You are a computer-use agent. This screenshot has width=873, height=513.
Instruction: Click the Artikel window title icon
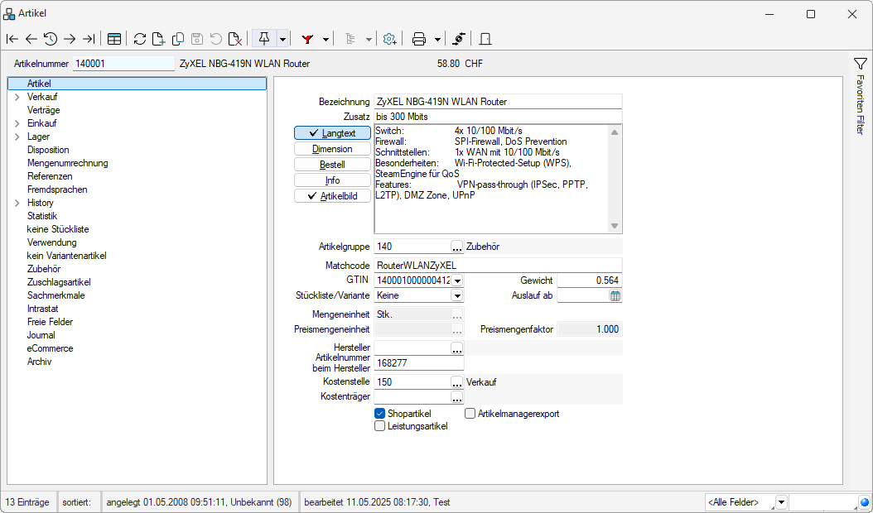[9, 14]
